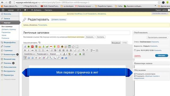Click Добавить страницу next to heading
170x96 pixels.
click(59, 19)
